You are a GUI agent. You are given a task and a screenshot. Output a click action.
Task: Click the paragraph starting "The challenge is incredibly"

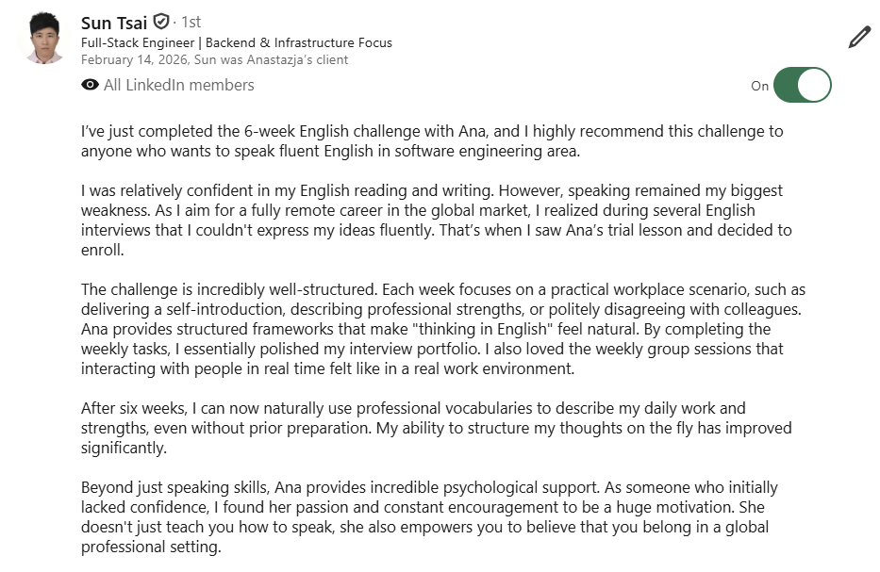click(442, 329)
